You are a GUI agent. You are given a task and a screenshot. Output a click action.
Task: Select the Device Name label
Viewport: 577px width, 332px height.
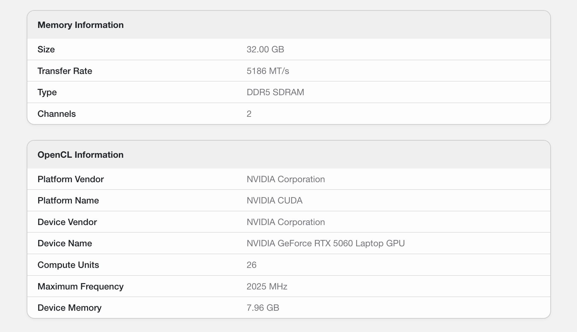pyautogui.click(x=65, y=243)
